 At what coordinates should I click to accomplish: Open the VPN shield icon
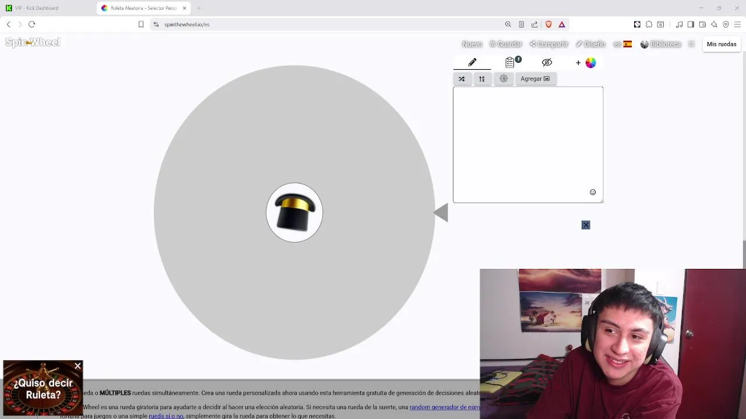point(726,24)
